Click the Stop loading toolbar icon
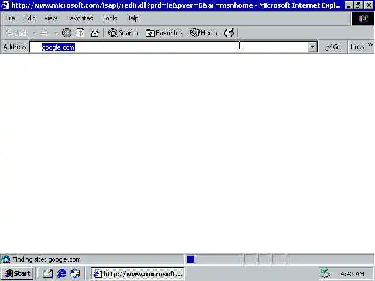This screenshot has width=375, height=281. click(67, 33)
